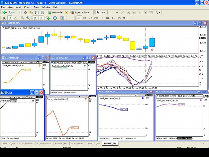
Task: Click the 22.2222 value label
Action: click(75, 128)
